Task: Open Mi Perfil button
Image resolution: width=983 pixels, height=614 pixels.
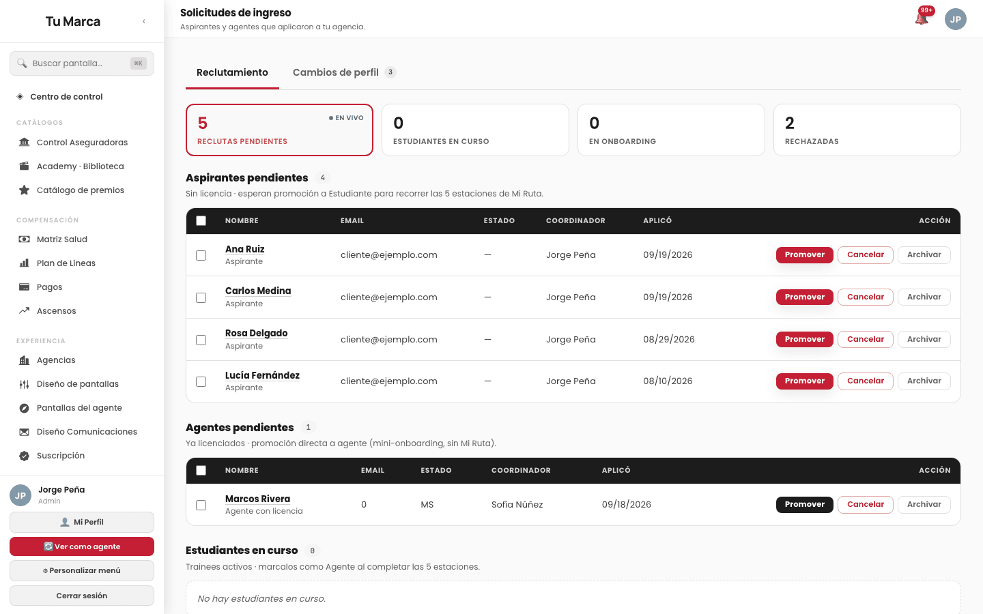Action: 82,522
